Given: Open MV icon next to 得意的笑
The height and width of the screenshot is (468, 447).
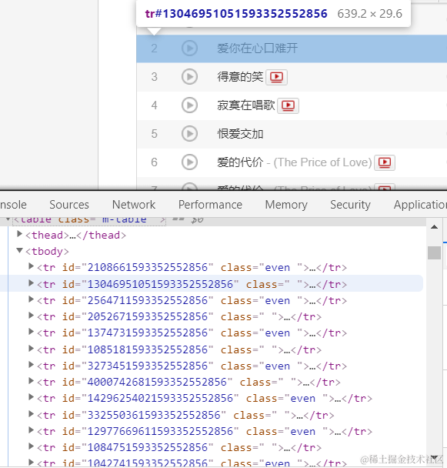Looking at the screenshot, I should 276,77.
